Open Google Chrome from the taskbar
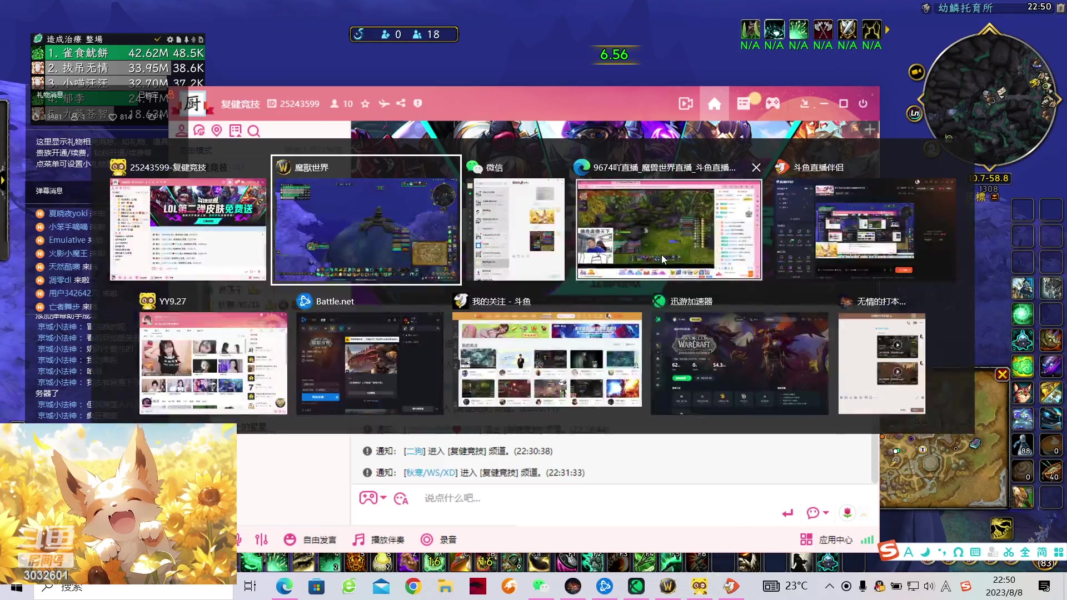This screenshot has height=600, width=1067. [x=413, y=586]
